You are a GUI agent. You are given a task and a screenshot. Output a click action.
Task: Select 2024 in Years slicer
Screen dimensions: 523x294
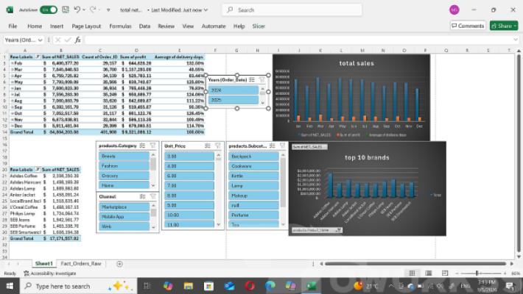[x=234, y=90]
